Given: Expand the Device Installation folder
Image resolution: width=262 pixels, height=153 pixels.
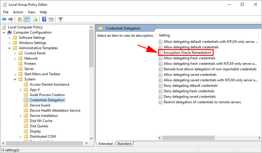Looking at the screenshot, I should pyautogui.click(x=21, y=116).
